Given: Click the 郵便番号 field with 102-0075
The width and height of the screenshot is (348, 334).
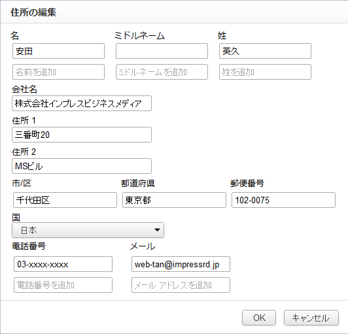Looking at the screenshot, I should [283, 200].
